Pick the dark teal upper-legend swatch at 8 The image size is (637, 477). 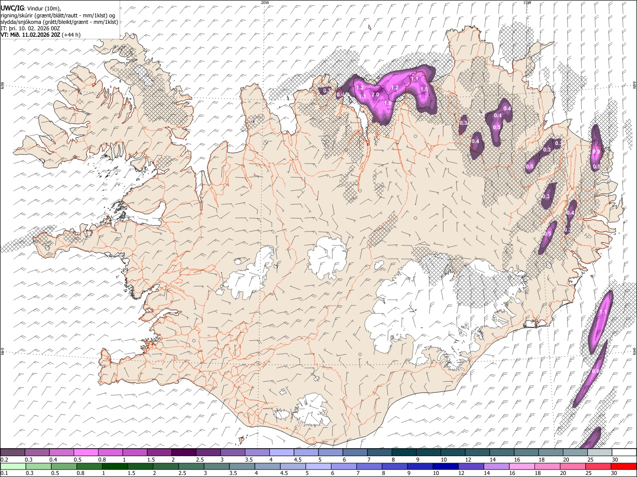tap(404, 453)
